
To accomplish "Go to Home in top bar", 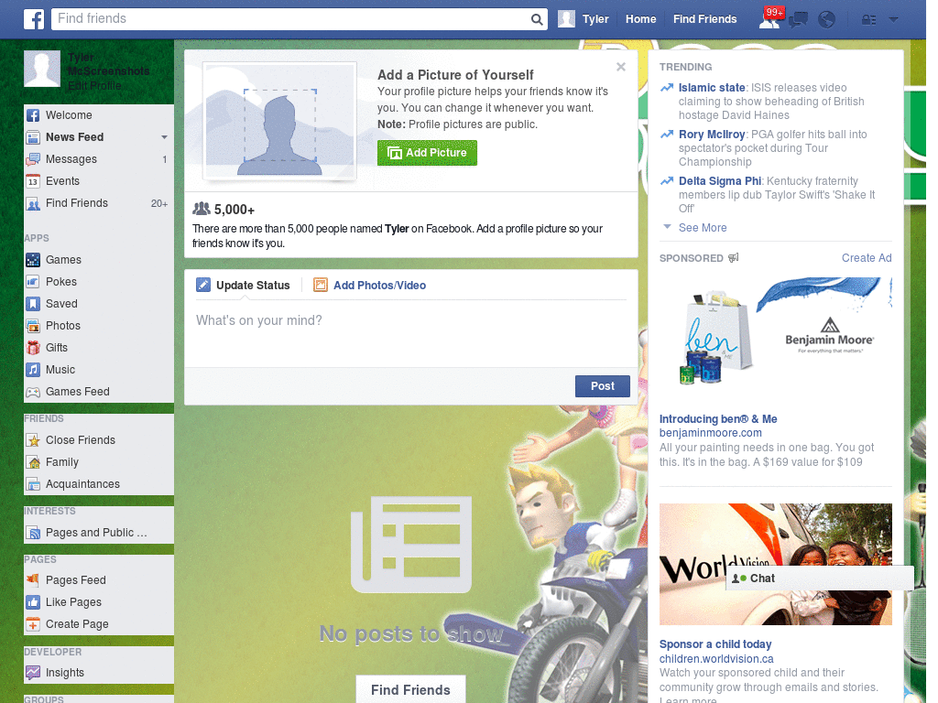I will tap(640, 19).
